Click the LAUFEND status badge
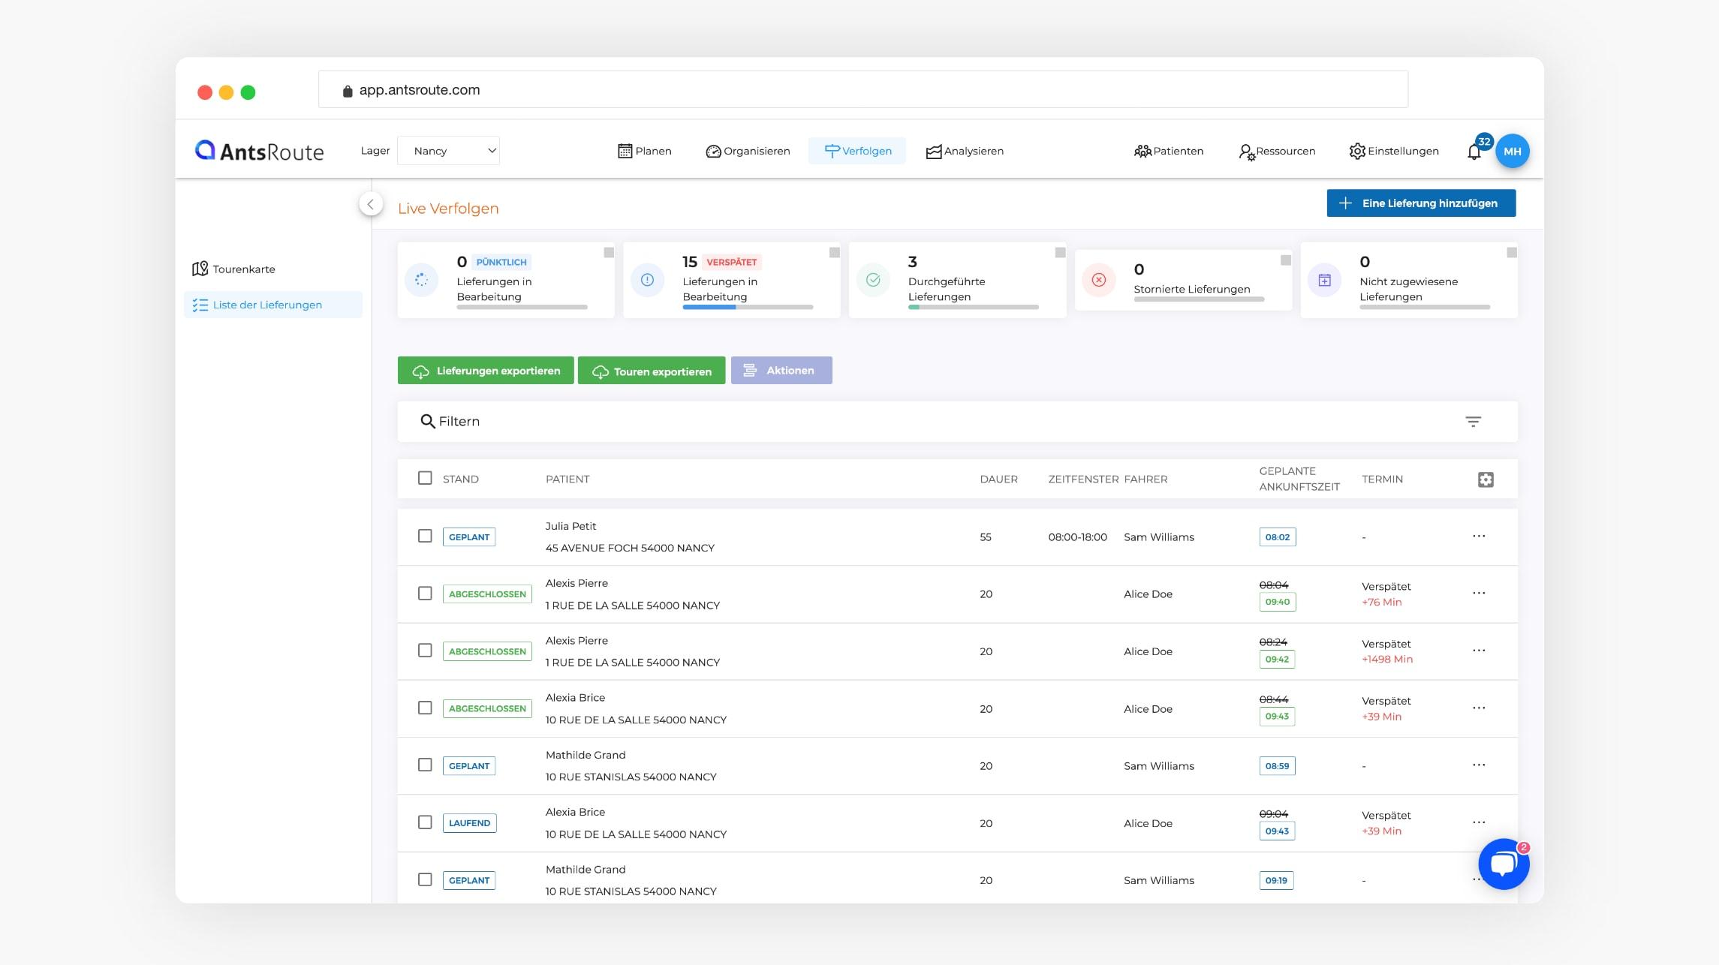This screenshot has width=1719, height=965. [469, 823]
